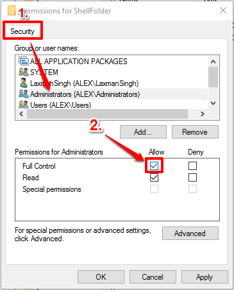Click the Apply button
Screen dimensions: 234x290
point(205,277)
